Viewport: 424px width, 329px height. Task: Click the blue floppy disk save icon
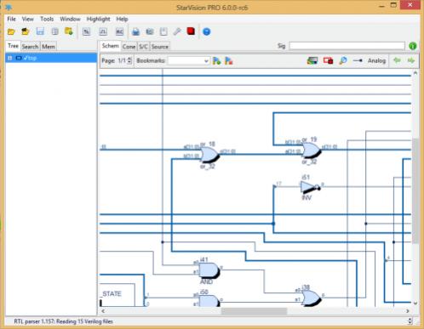[40, 31]
